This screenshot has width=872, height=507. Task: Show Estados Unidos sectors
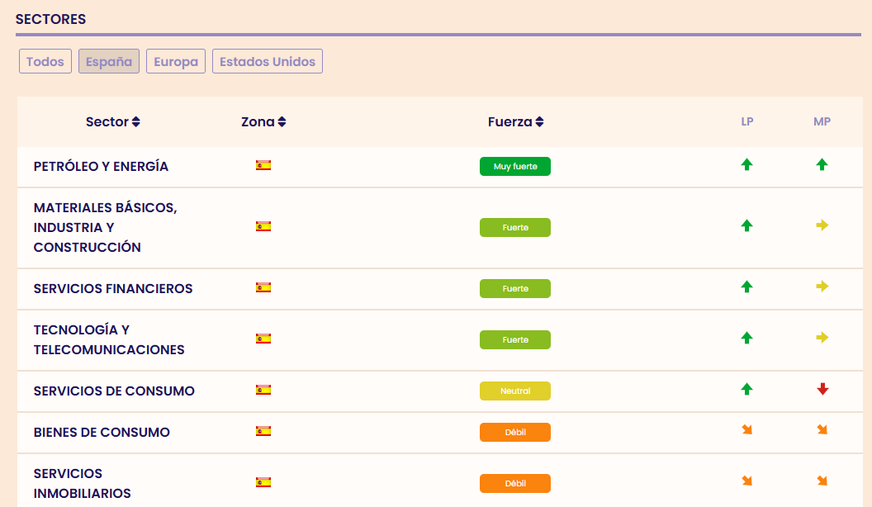[268, 62]
